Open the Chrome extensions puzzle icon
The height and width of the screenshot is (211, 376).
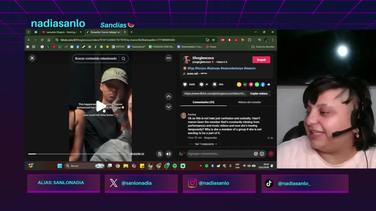249,40
